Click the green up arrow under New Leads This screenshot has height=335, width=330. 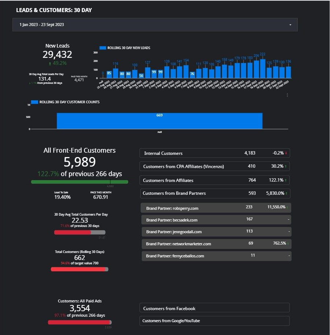point(50,63)
